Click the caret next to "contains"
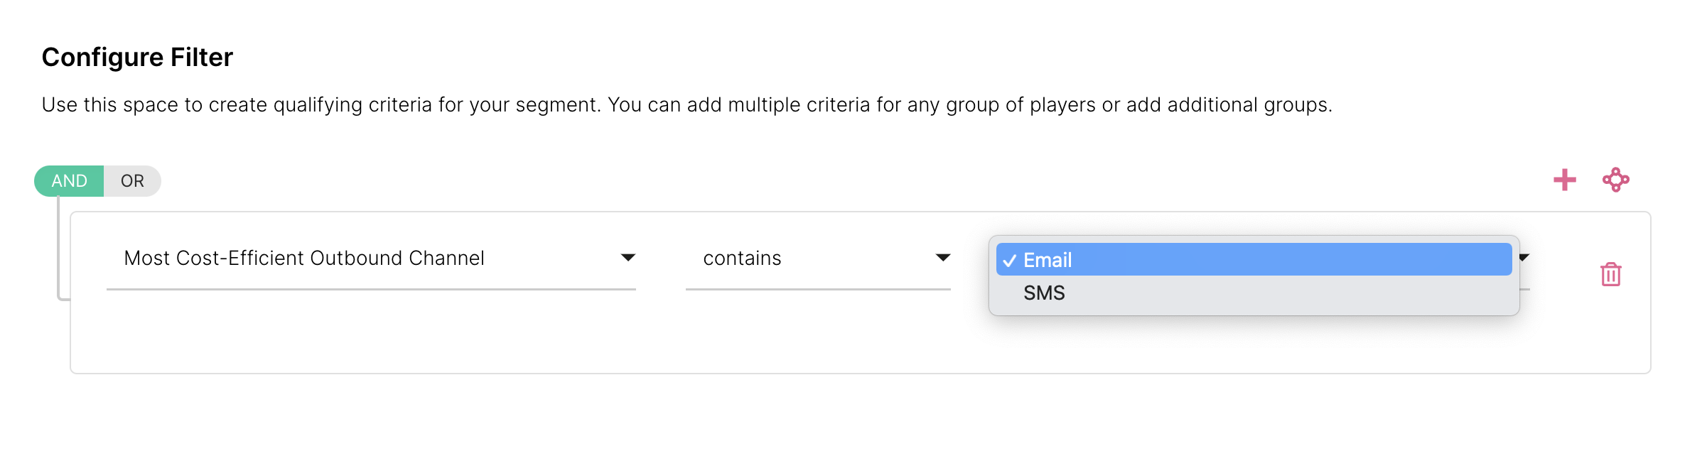This screenshot has height=473, width=1707. [942, 257]
